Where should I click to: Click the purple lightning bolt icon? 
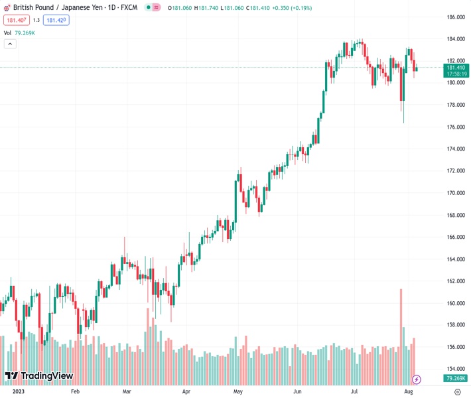click(417, 379)
